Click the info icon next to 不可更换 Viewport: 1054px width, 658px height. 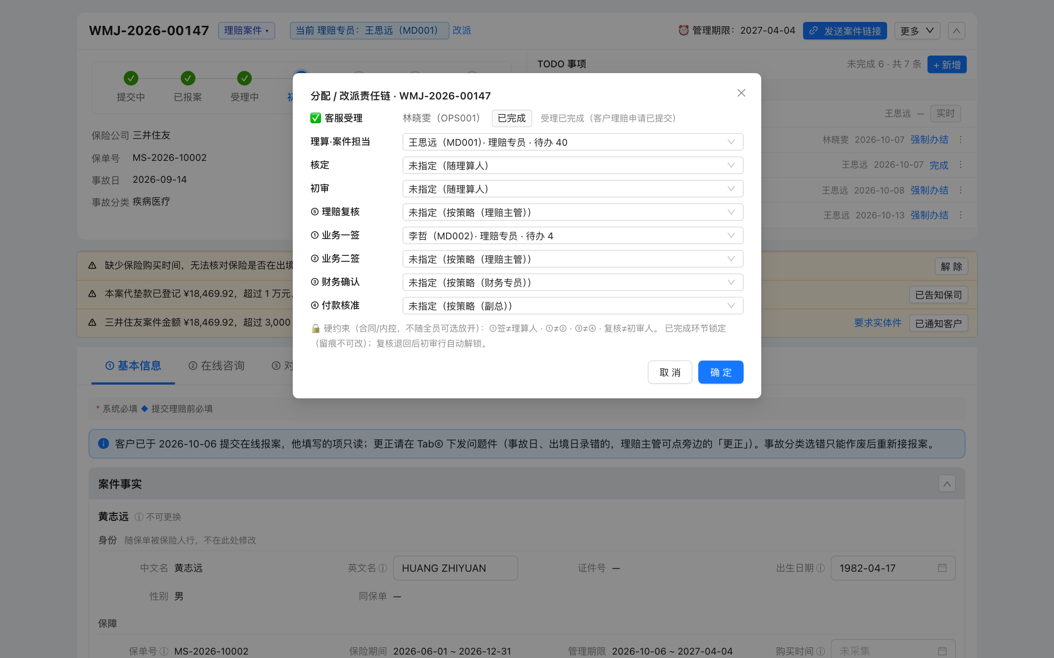[139, 517]
